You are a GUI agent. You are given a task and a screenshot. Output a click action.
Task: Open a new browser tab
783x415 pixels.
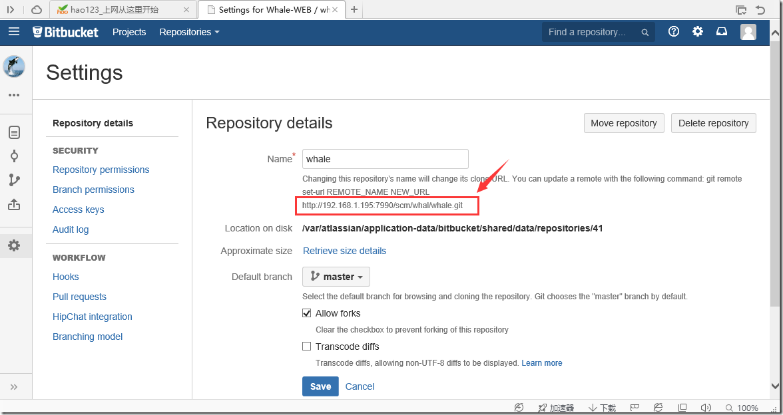coord(354,9)
